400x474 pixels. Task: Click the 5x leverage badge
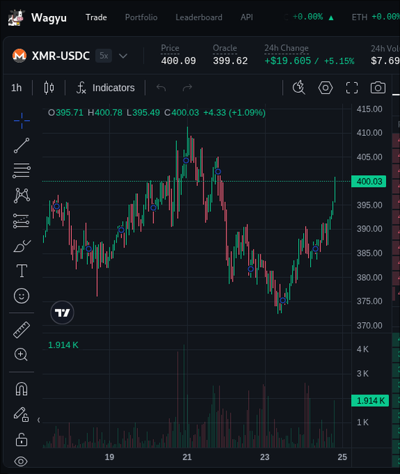point(104,56)
